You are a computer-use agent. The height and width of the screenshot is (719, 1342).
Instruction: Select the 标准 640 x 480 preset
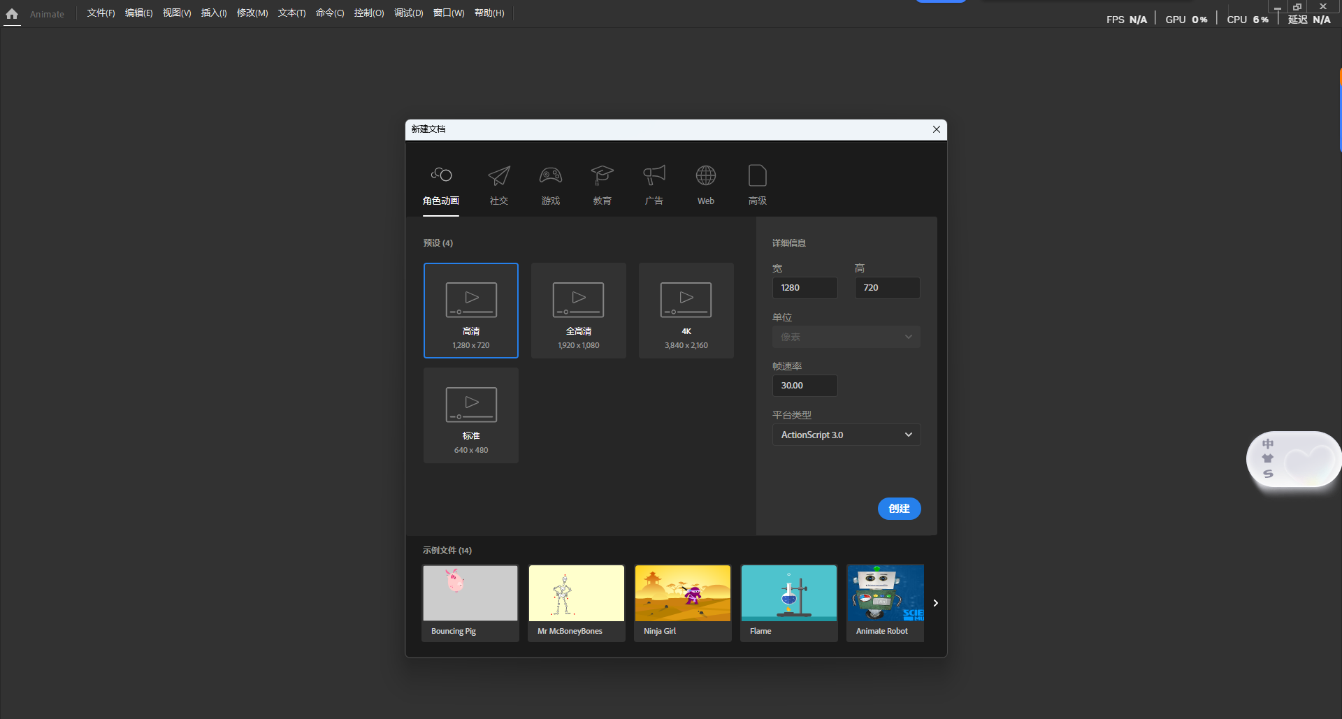coord(470,415)
